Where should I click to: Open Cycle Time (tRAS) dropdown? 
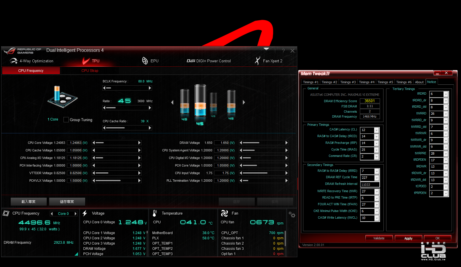coord(376,150)
